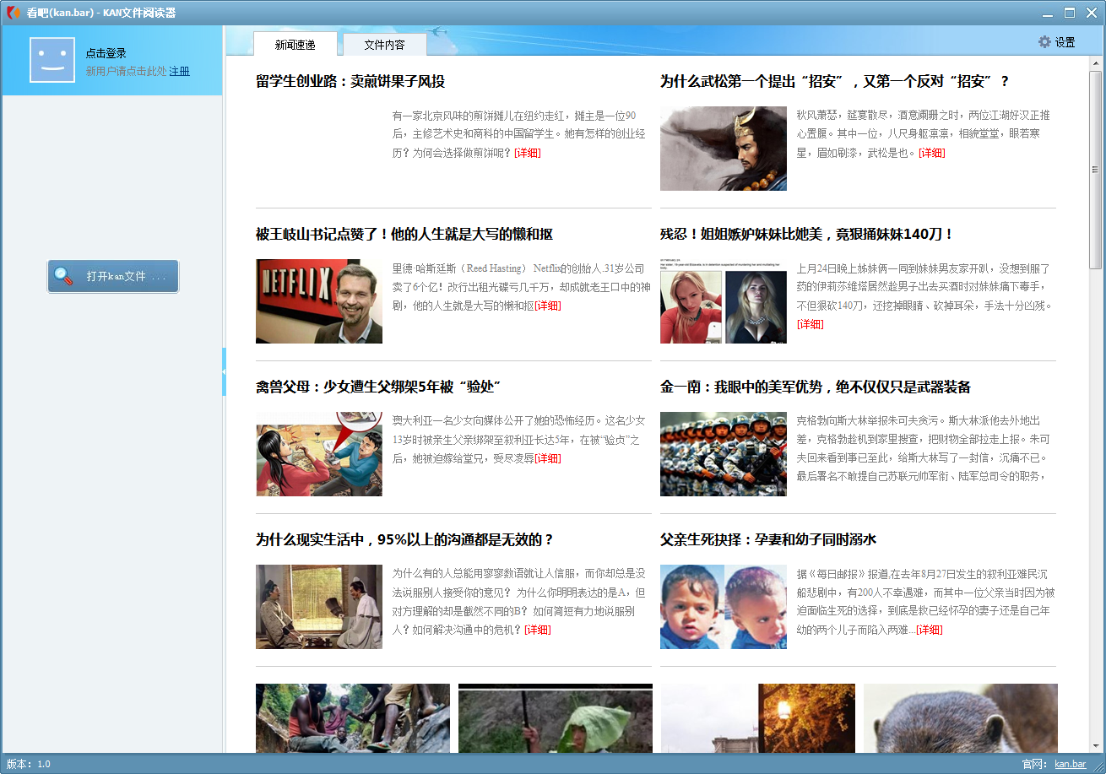The width and height of the screenshot is (1106, 774).
Task: Click the cartoon kidnapping illustration thumbnail
Action: (319, 454)
